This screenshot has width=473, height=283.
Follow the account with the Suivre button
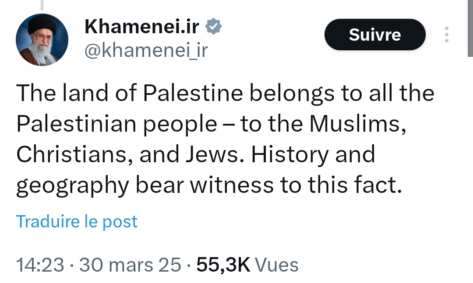click(375, 35)
